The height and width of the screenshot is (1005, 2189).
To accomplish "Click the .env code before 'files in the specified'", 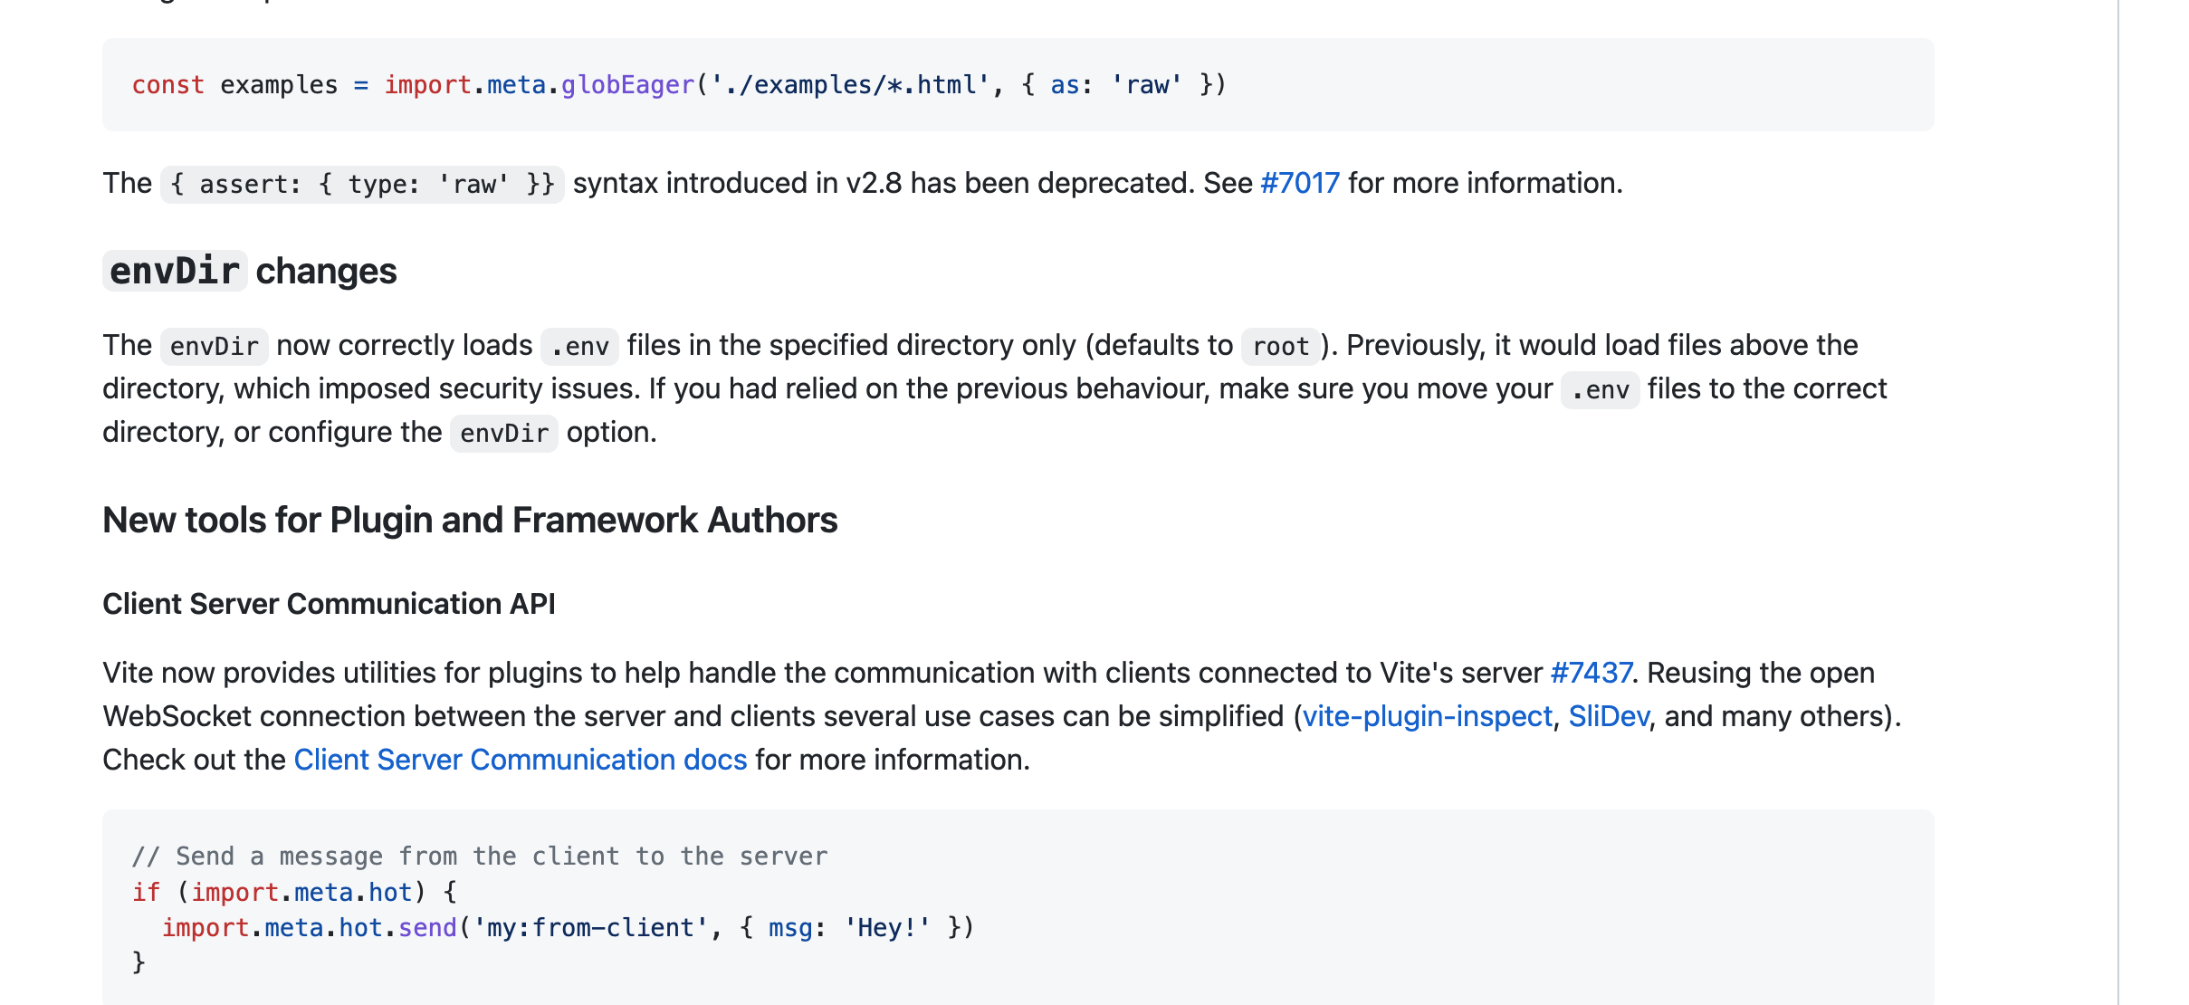I will pyautogui.click(x=579, y=346).
